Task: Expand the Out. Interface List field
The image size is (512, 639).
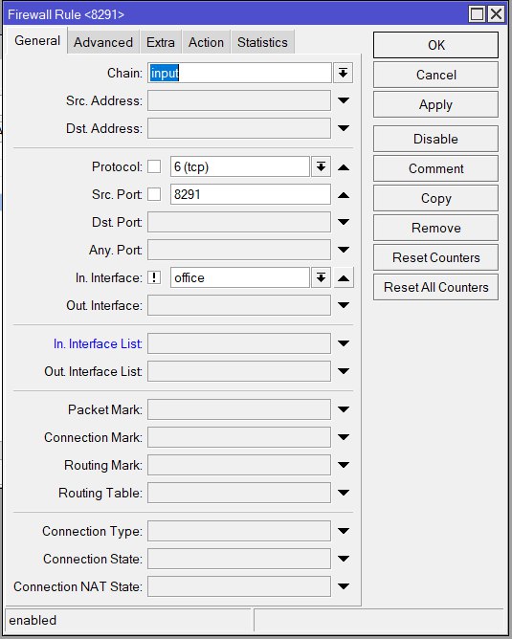Action: click(x=344, y=371)
